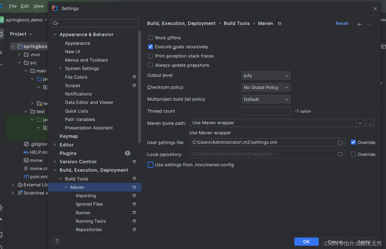Screen dimensions: 386x249
Task: Click project-level icon on File Colors row
Action: [134, 77]
